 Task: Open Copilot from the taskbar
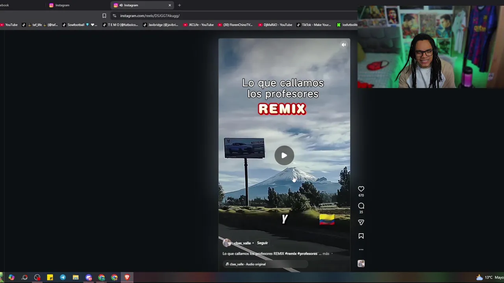[x=11, y=277]
